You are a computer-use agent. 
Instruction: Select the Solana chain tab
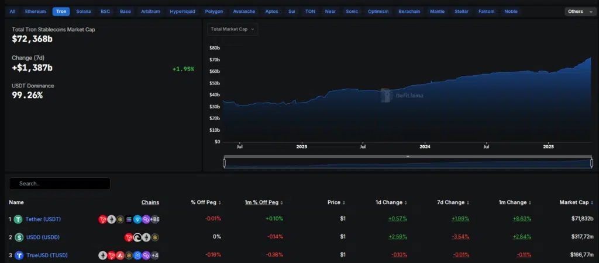coord(84,12)
